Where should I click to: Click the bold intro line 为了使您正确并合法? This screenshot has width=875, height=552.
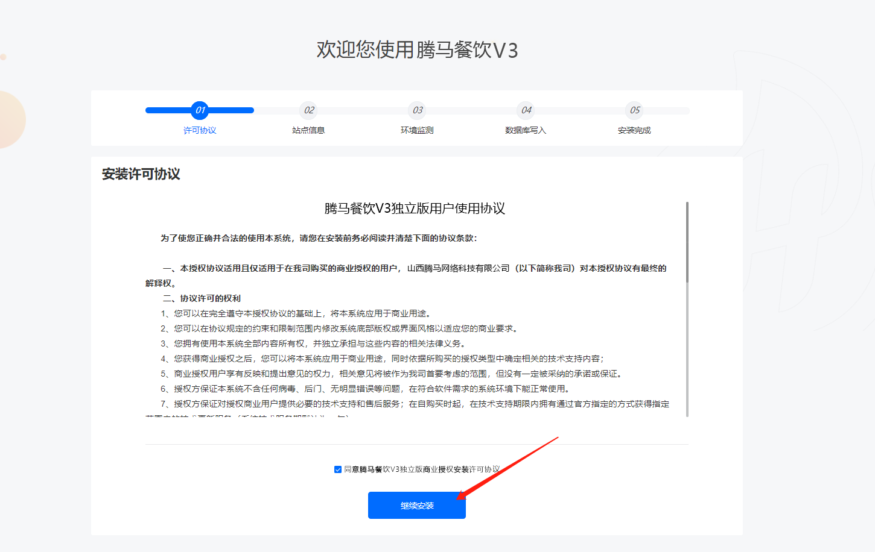(319, 238)
